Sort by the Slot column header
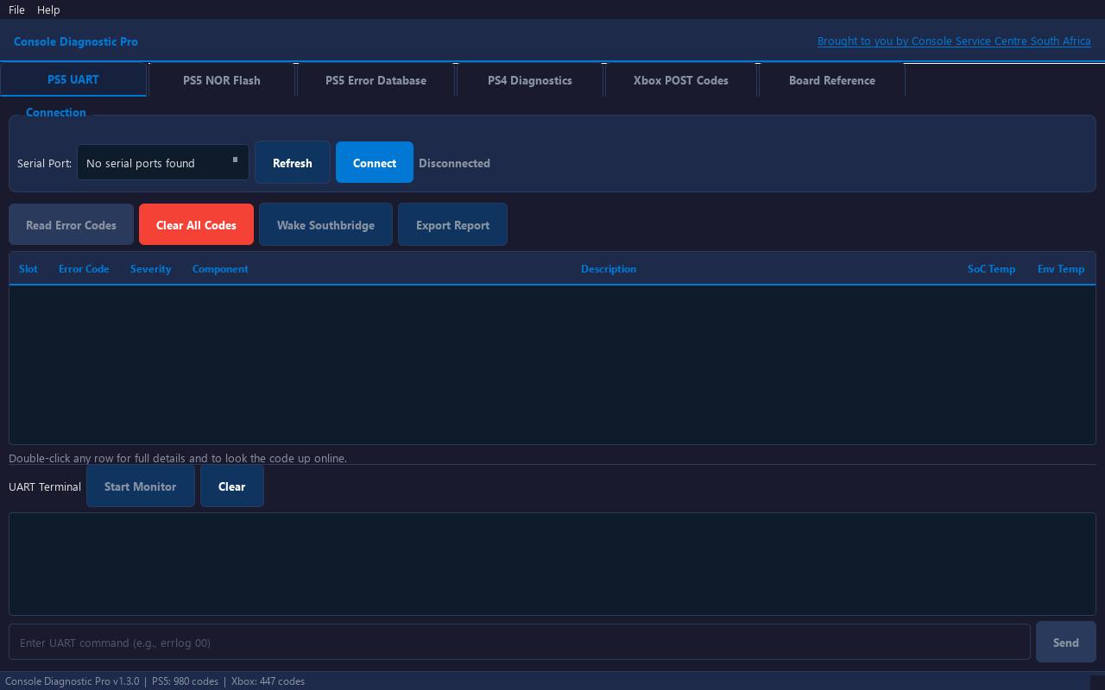The width and height of the screenshot is (1105, 690). pos(28,269)
